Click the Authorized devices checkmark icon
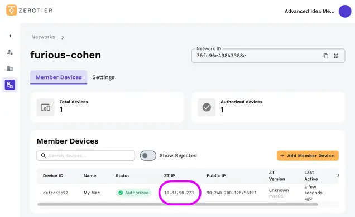 coord(207,107)
